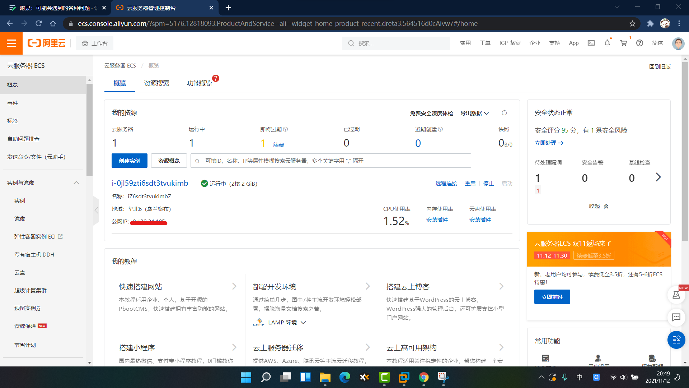Click 安装插件 under 内存使用率
The width and height of the screenshot is (689, 388).
[x=437, y=220]
